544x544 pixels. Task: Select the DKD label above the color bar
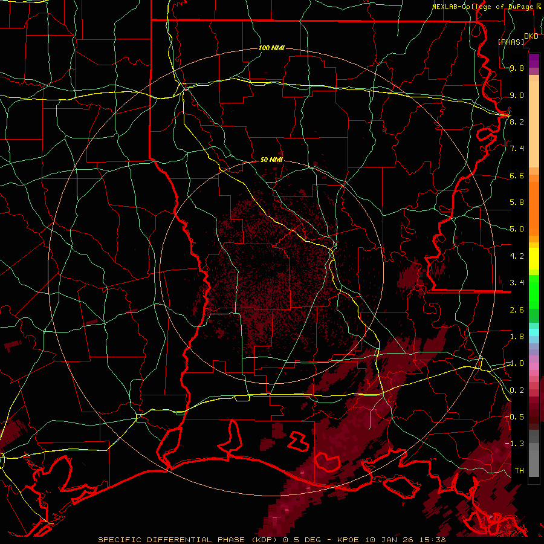coord(531,36)
